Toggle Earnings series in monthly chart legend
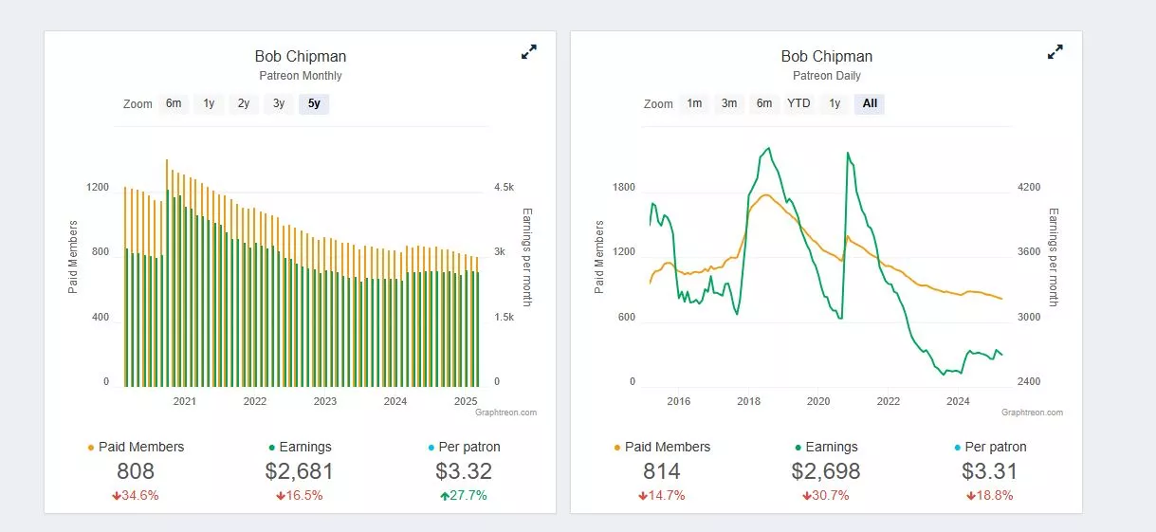The image size is (1156, 532). click(x=300, y=447)
